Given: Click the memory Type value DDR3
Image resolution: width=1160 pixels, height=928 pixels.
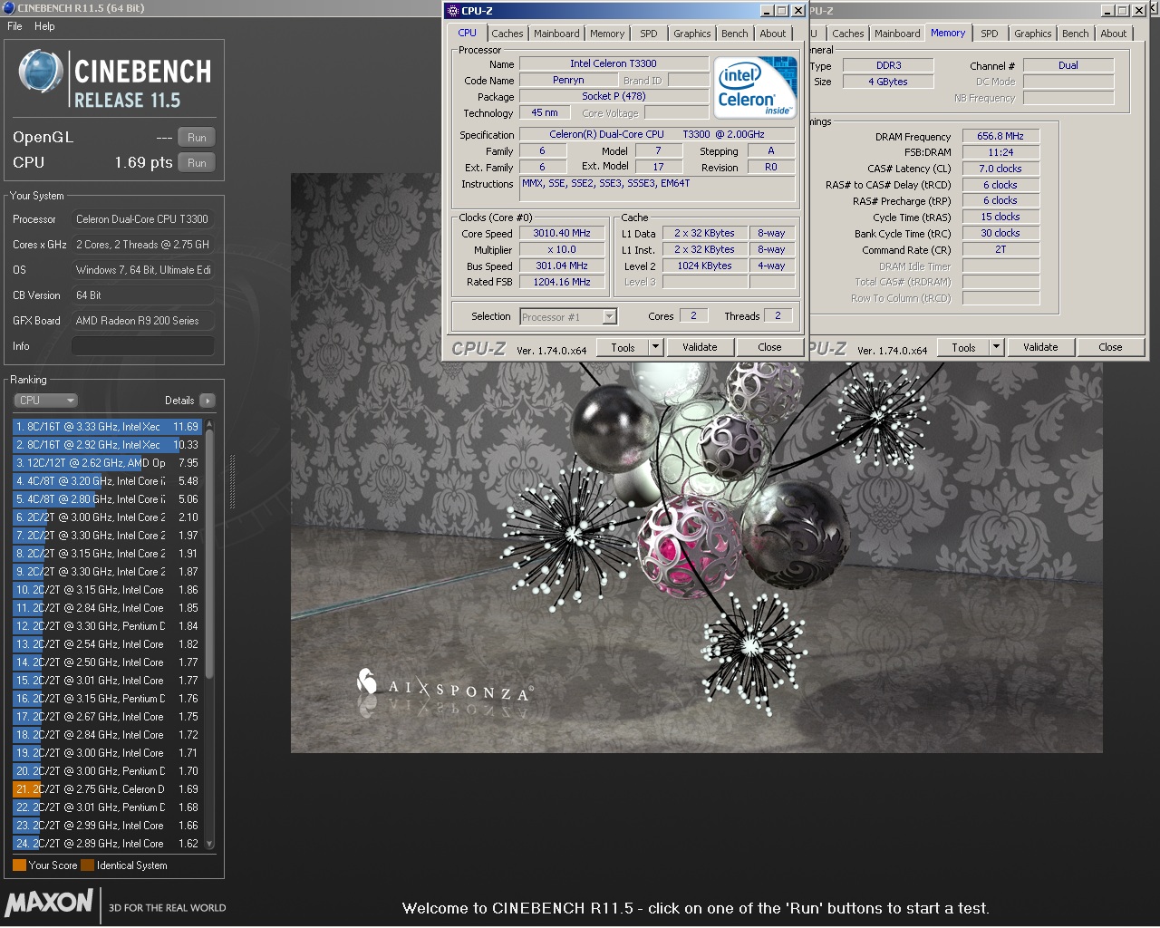Looking at the screenshot, I should tap(888, 65).
